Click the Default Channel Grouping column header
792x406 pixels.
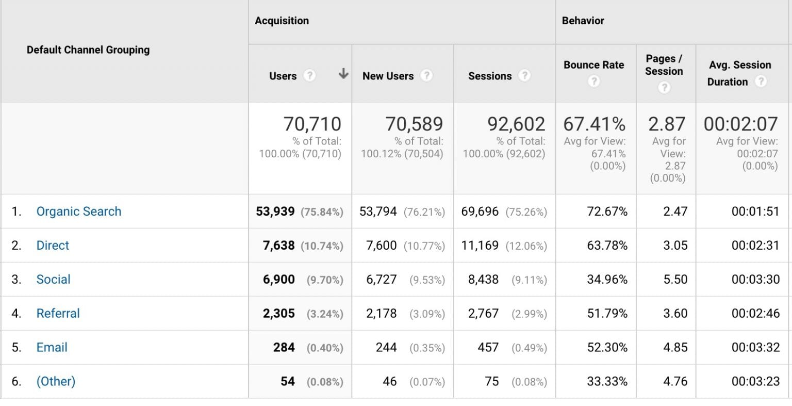pos(88,50)
